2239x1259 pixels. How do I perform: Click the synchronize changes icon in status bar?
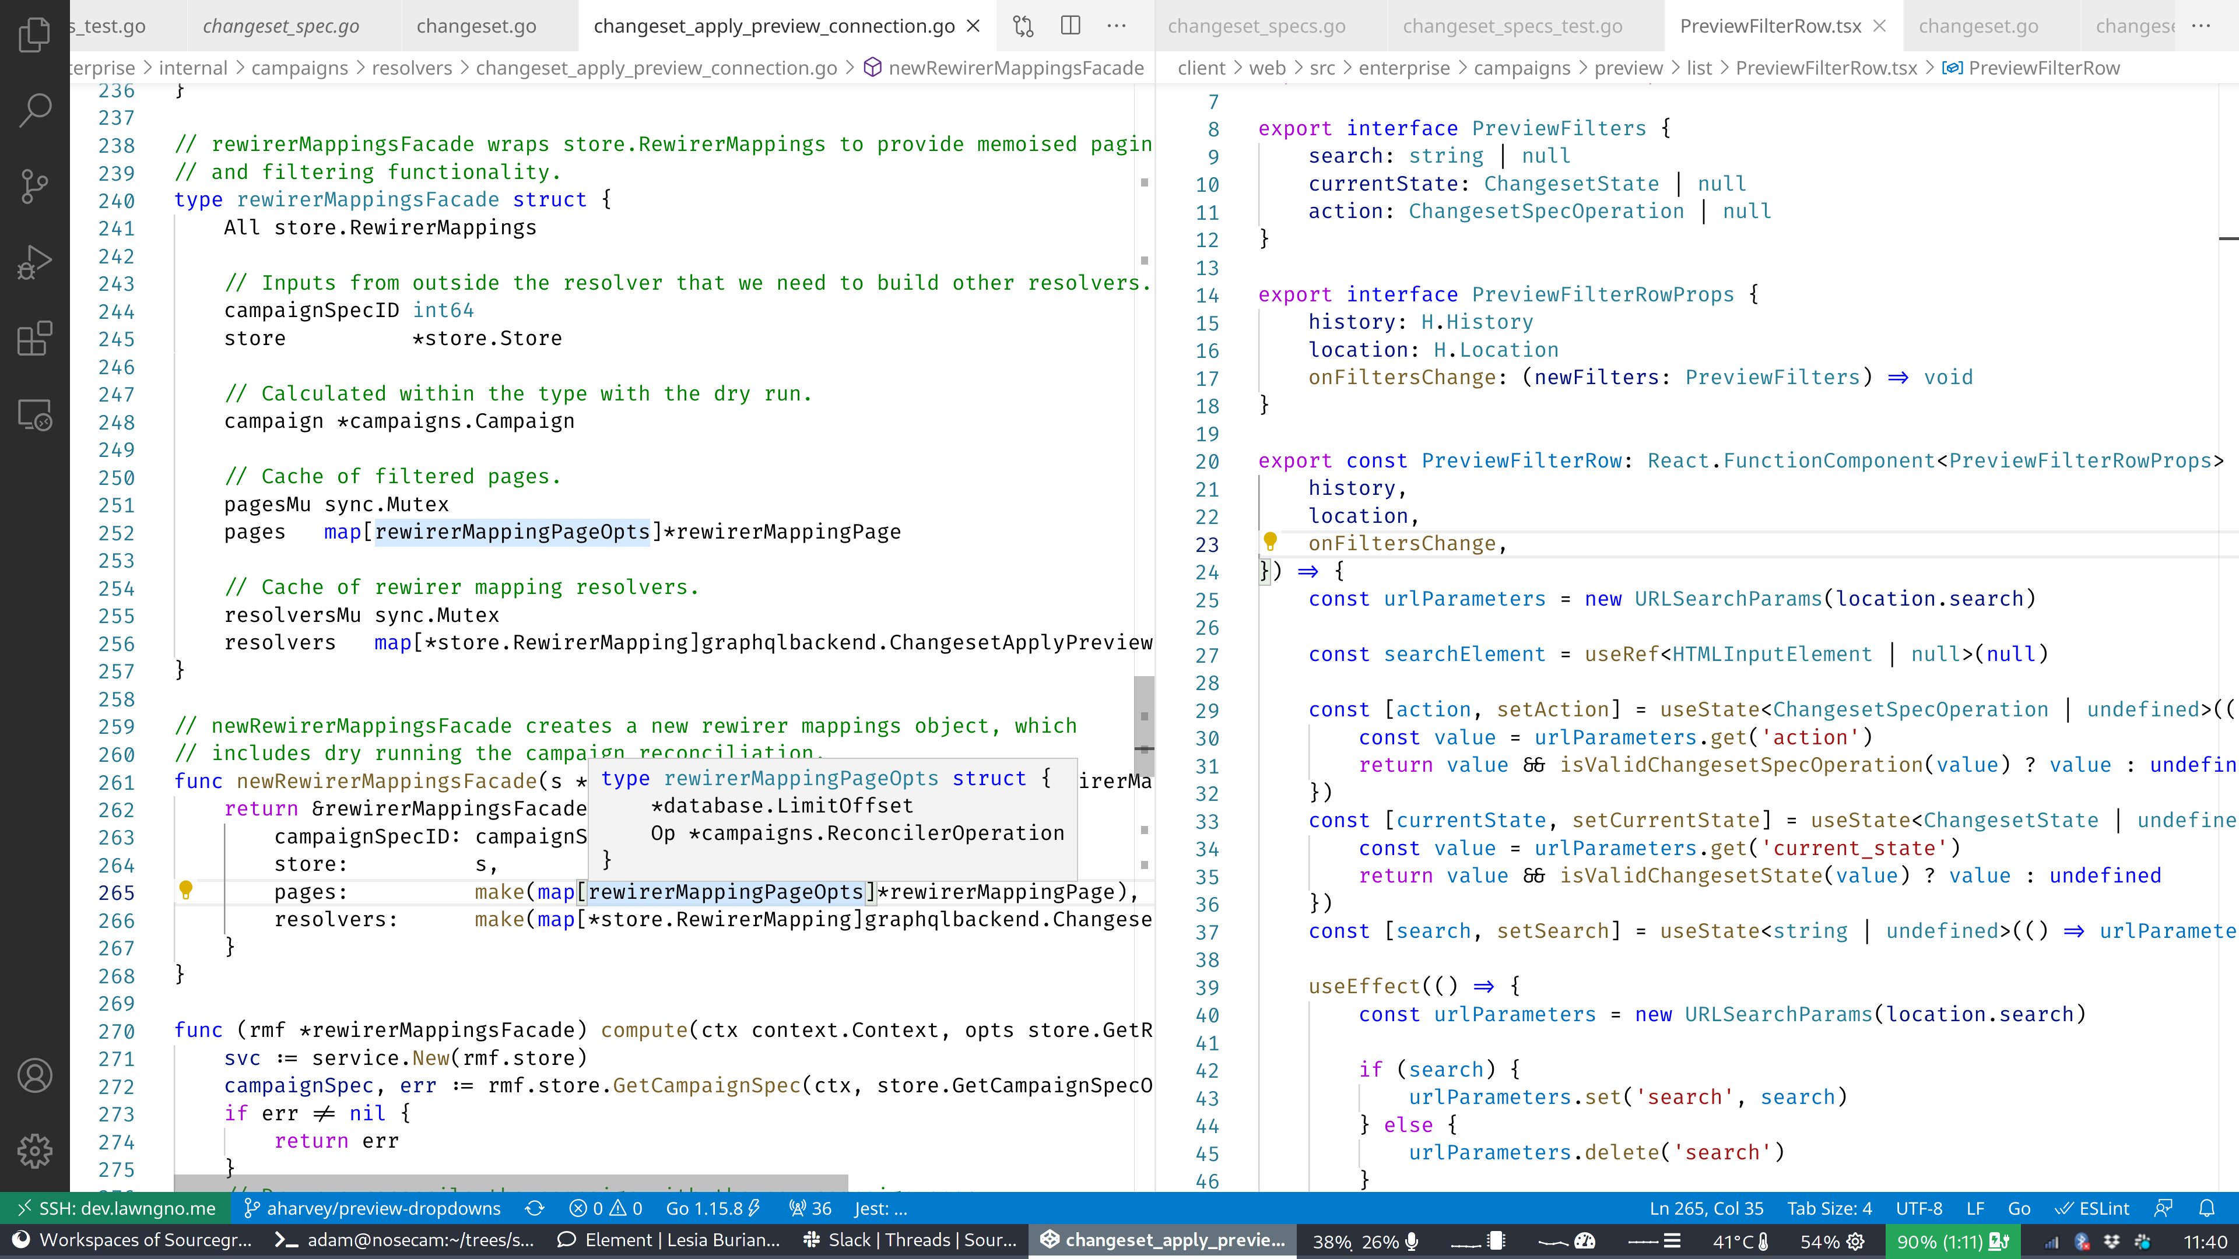(x=535, y=1209)
